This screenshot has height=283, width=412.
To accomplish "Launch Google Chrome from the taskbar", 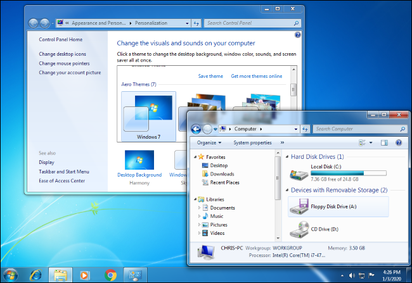I will click(x=110, y=275).
